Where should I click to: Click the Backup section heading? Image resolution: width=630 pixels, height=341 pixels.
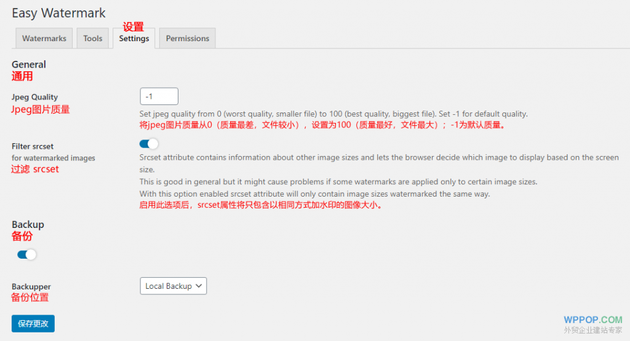point(28,224)
